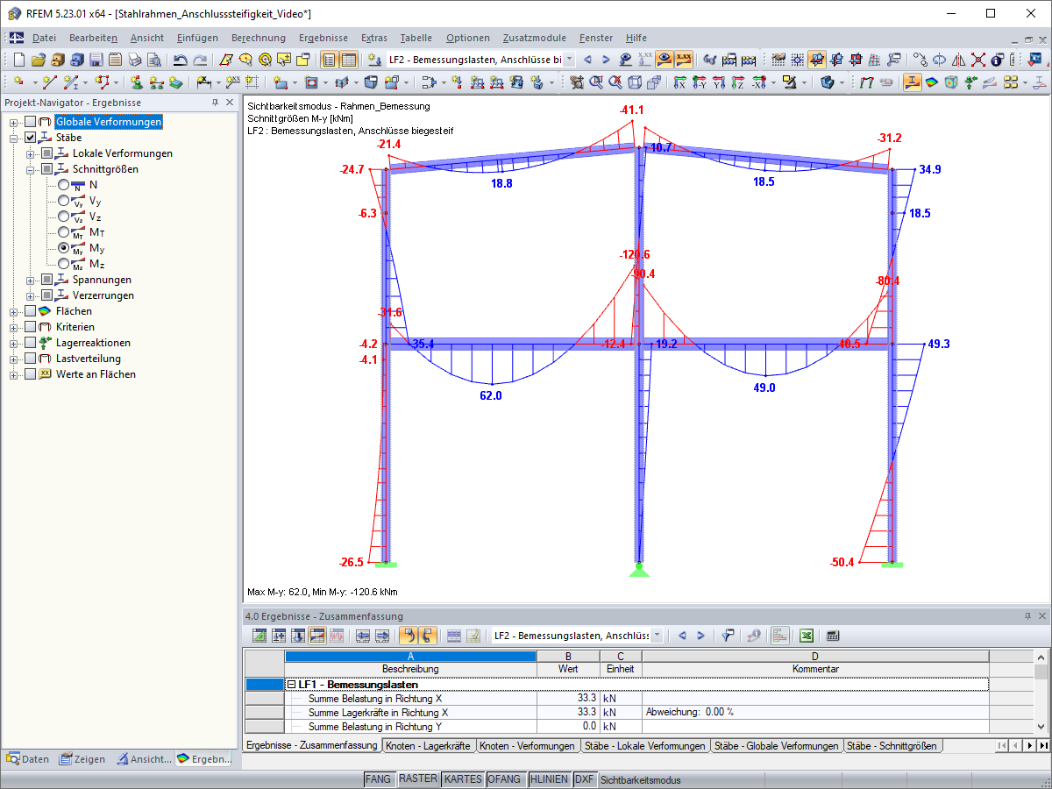Open the Berechnung menu
Image resolution: width=1052 pixels, height=789 pixels.
[x=259, y=38]
